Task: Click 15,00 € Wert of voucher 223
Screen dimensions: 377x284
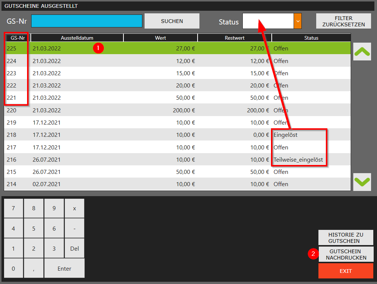Action: point(185,73)
